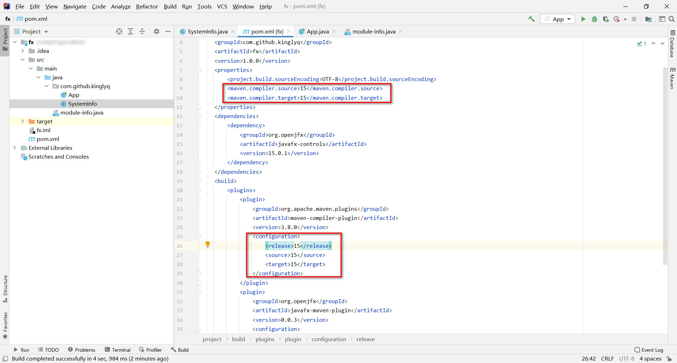Click the locate opened file target icon
The height and width of the screenshot is (363, 677).
(119, 31)
